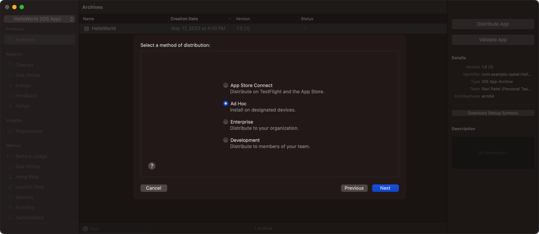Viewport: 539px width, 234px height.
Task: Click the Energy bolt icon
Action: [10, 85]
